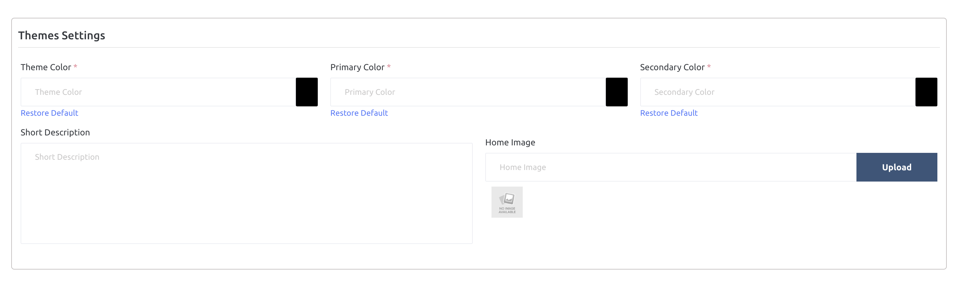
Task: Open the Secondary Color black swatch picker
Action: [x=926, y=92]
